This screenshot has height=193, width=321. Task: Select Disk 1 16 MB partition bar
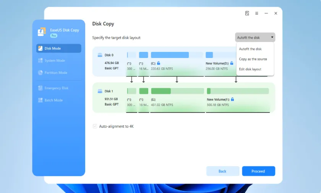(144, 91)
